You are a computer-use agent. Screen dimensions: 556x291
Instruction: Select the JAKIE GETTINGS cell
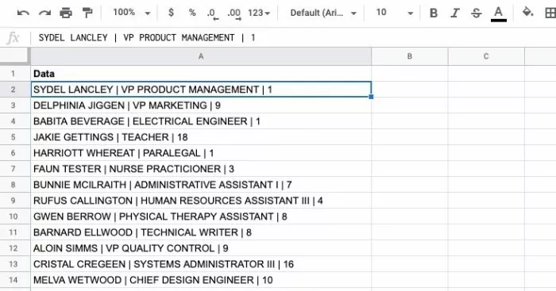click(x=201, y=137)
